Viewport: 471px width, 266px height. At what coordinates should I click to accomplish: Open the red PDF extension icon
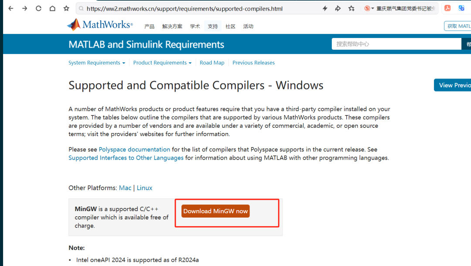click(447, 8)
